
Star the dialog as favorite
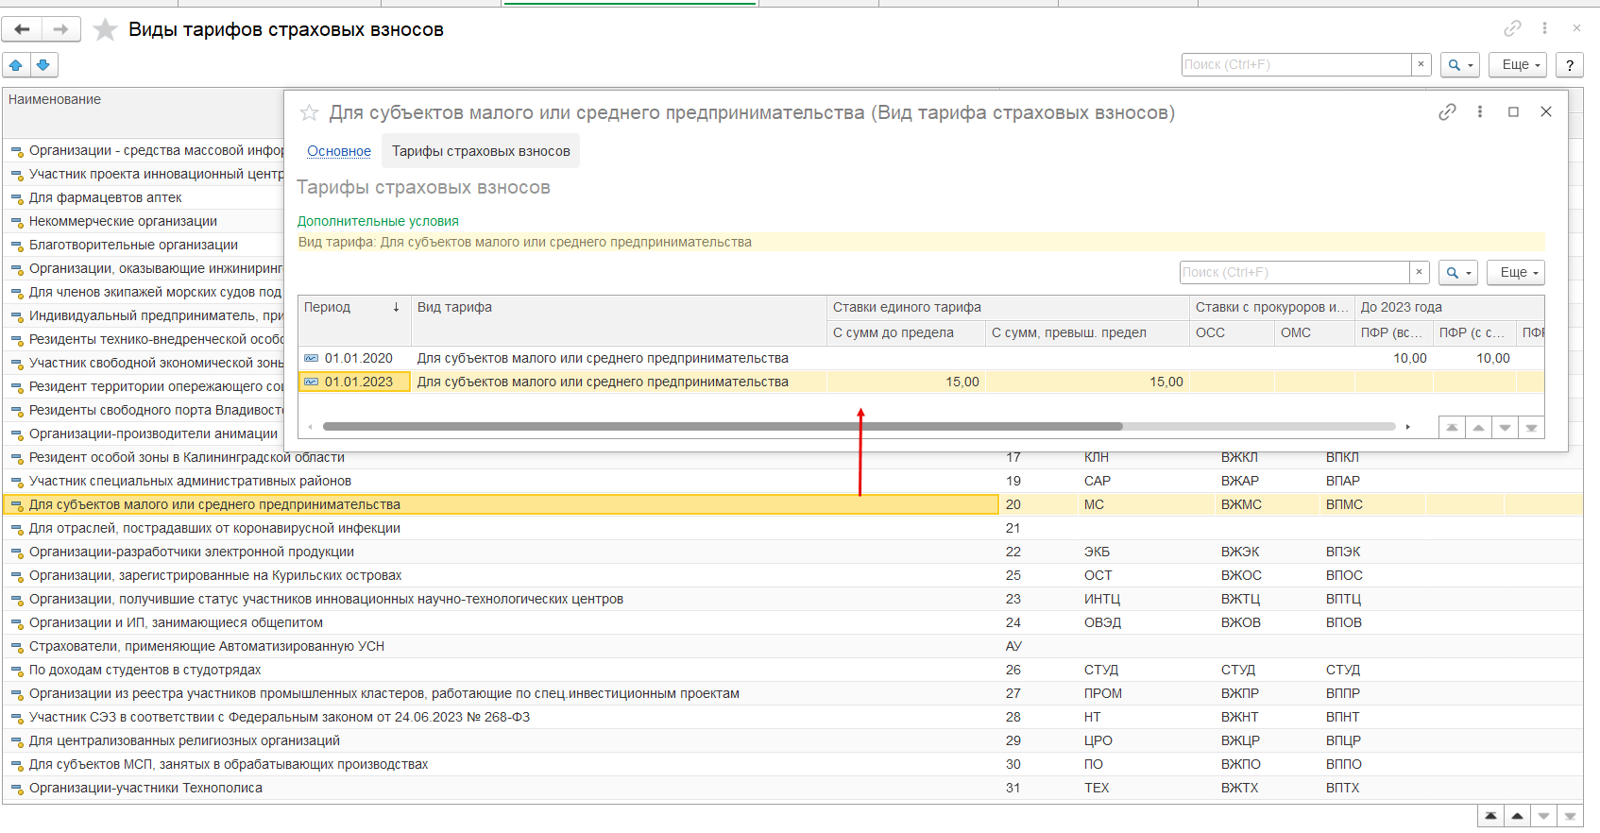click(309, 113)
